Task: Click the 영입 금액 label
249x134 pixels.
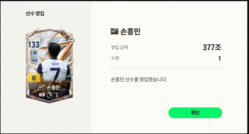Action: tap(120, 47)
